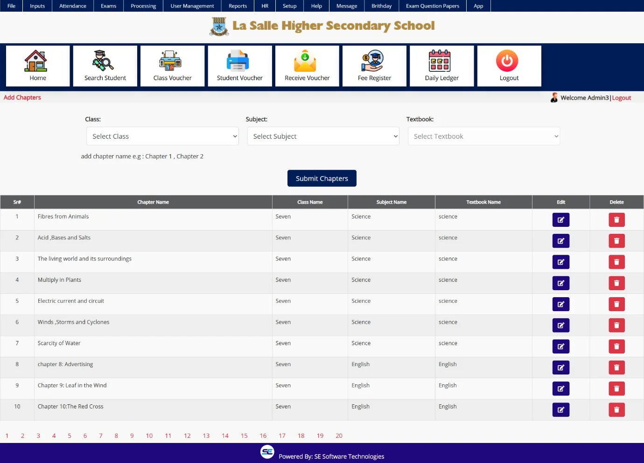Screen dimensions: 644x463
Task: Open the Select Textbook dropdown
Action: pyautogui.click(x=483, y=136)
